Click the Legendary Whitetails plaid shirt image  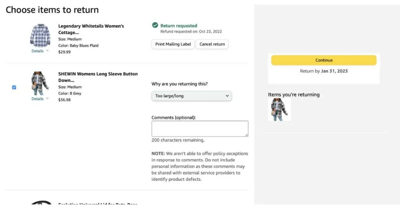(x=40, y=36)
